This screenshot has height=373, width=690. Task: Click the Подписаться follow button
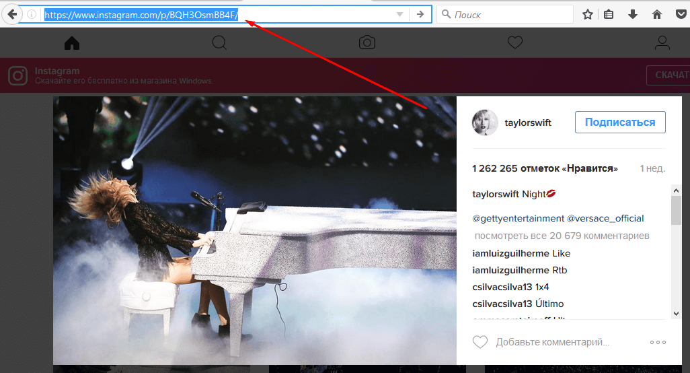(619, 123)
